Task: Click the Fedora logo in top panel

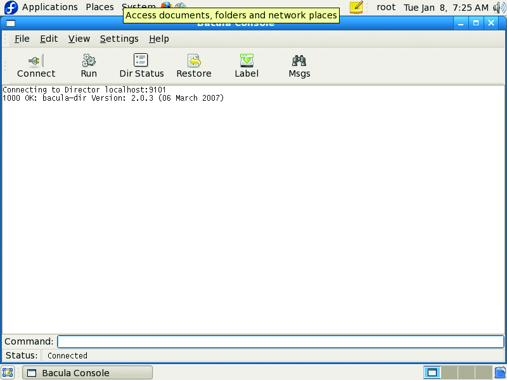Action: coord(11,8)
